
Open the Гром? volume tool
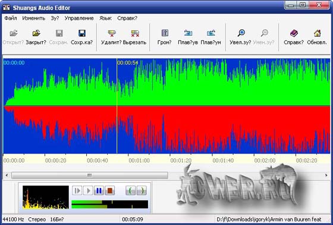[x=165, y=33]
